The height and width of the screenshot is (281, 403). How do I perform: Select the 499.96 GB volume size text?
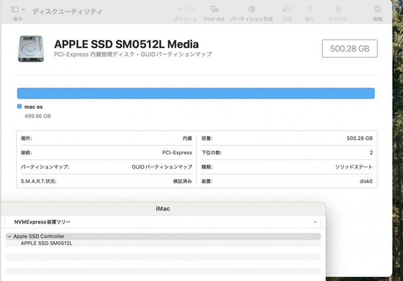[37, 116]
